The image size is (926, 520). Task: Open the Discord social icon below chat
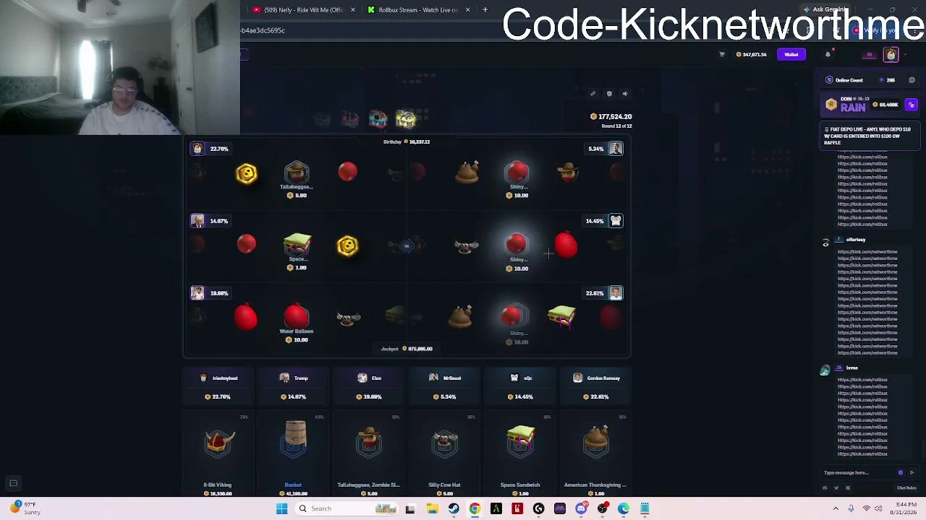coord(825,488)
